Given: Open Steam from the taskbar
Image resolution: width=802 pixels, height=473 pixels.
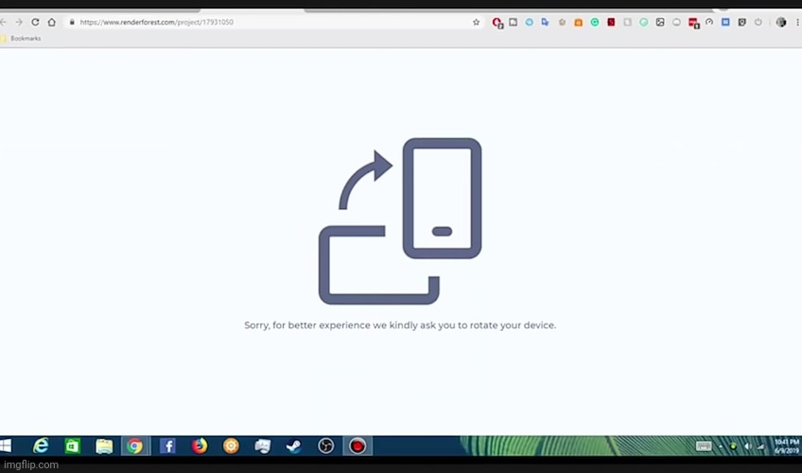Looking at the screenshot, I should click(294, 446).
